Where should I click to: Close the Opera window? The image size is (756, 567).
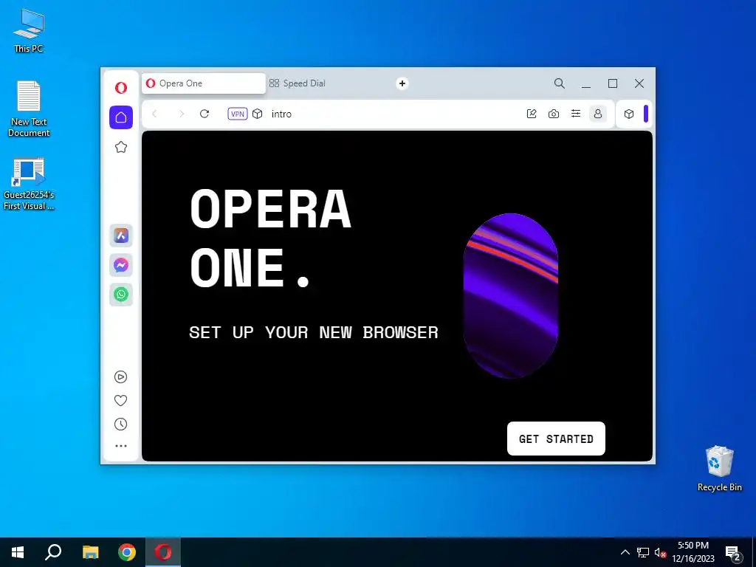click(x=639, y=84)
